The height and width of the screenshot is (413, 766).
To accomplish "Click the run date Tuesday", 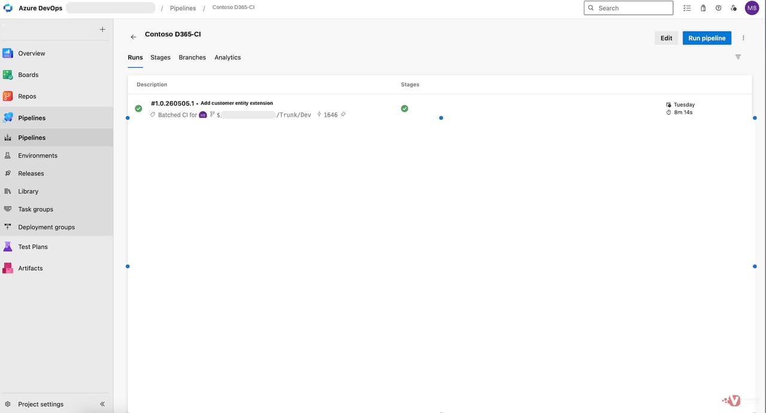I will 684,105.
